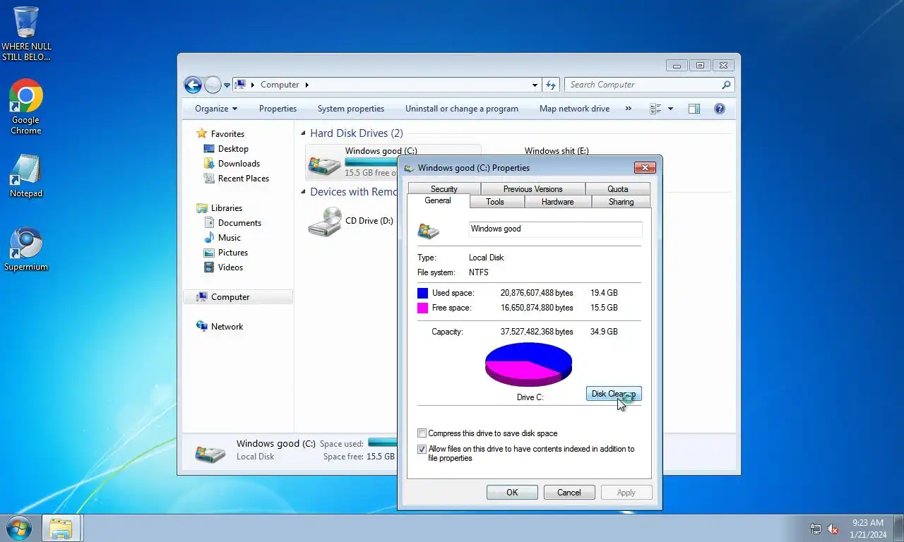Open the view options dropdown arrow
The width and height of the screenshot is (904, 542).
click(x=670, y=109)
